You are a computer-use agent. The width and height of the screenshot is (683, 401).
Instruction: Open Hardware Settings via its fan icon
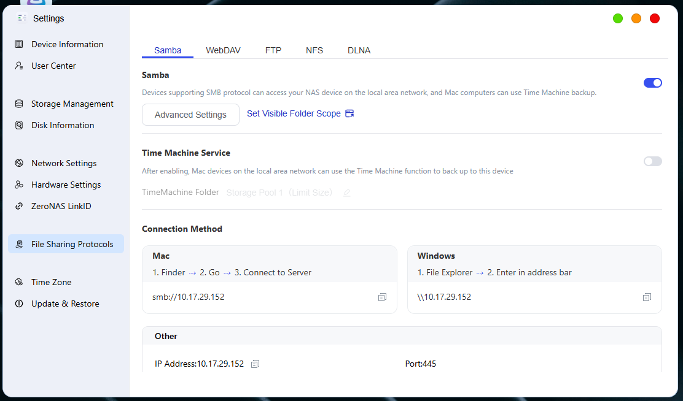point(19,185)
